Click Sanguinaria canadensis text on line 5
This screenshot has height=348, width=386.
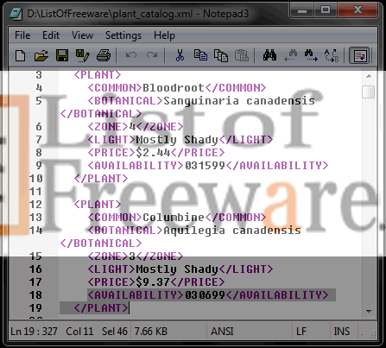click(x=239, y=101)
